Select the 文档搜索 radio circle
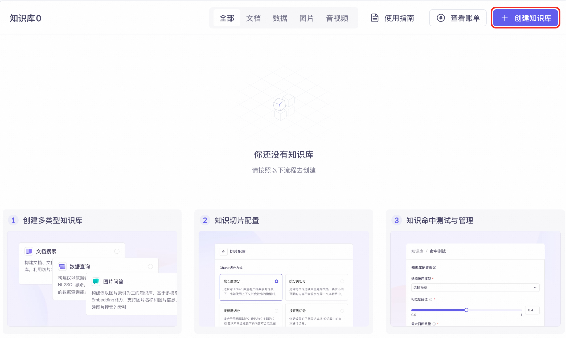The image size is (566, 338). click(x=117, y=251)
